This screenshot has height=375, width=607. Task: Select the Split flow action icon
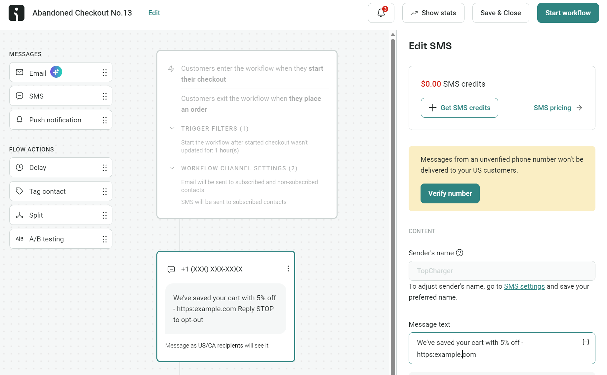pos(19,215)
